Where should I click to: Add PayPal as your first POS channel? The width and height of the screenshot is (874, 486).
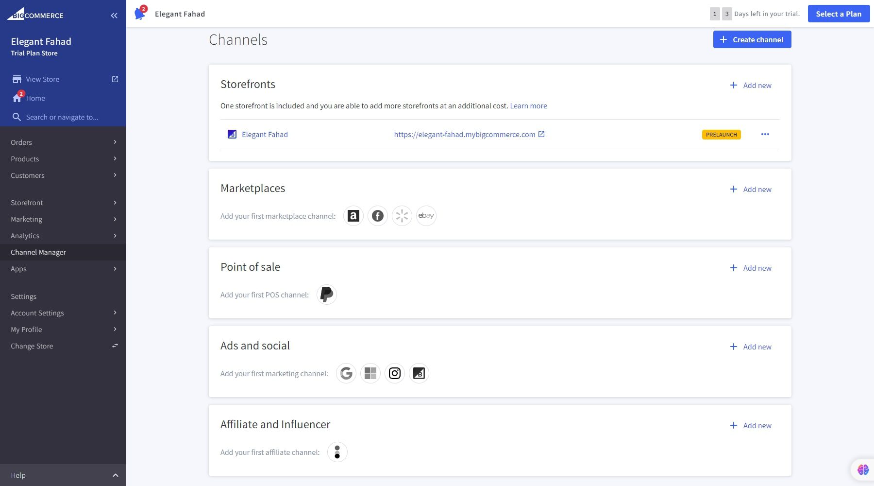[326, 294]
